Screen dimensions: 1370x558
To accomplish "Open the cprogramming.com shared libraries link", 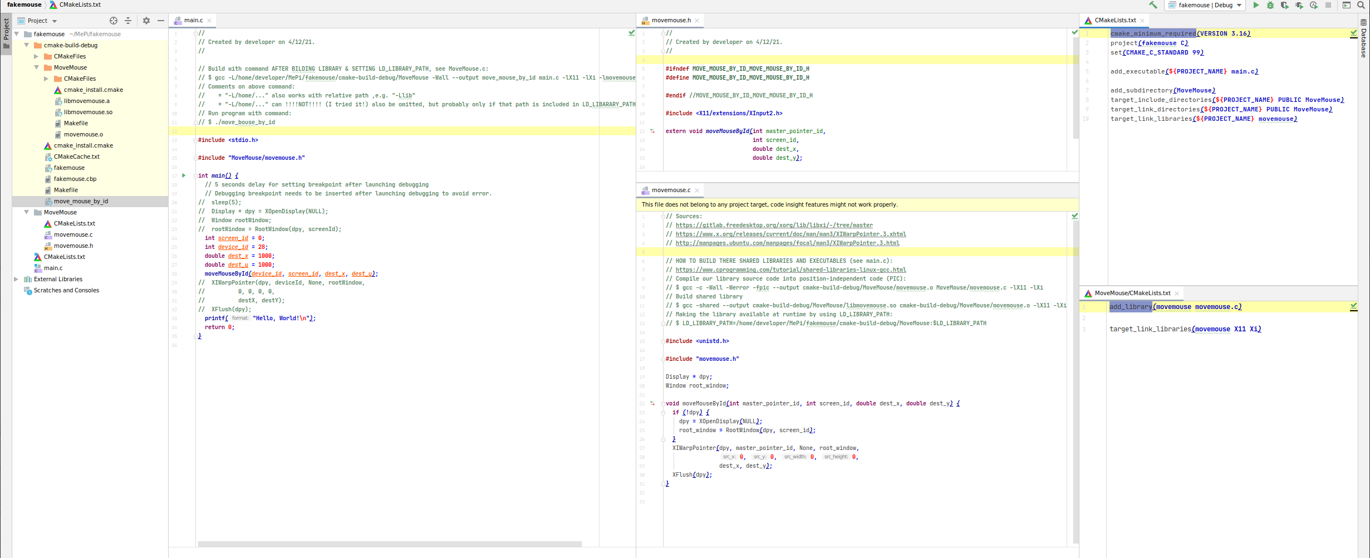I will [x=790, y=270].
